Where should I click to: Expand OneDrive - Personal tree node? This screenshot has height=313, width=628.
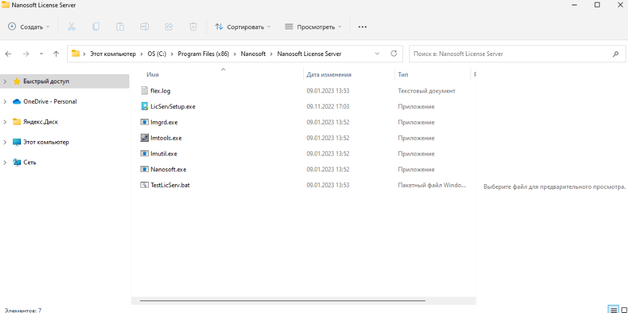tap(5, 101)
